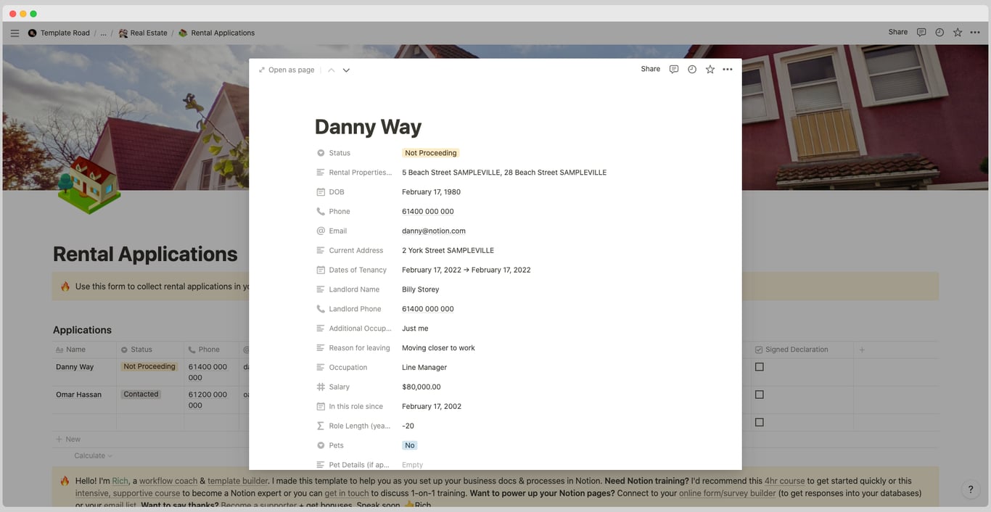This screenshot has width=991, height=512.
Task: Open Not Proceeding status in Danny Way table row
Action: pos(149,367)
